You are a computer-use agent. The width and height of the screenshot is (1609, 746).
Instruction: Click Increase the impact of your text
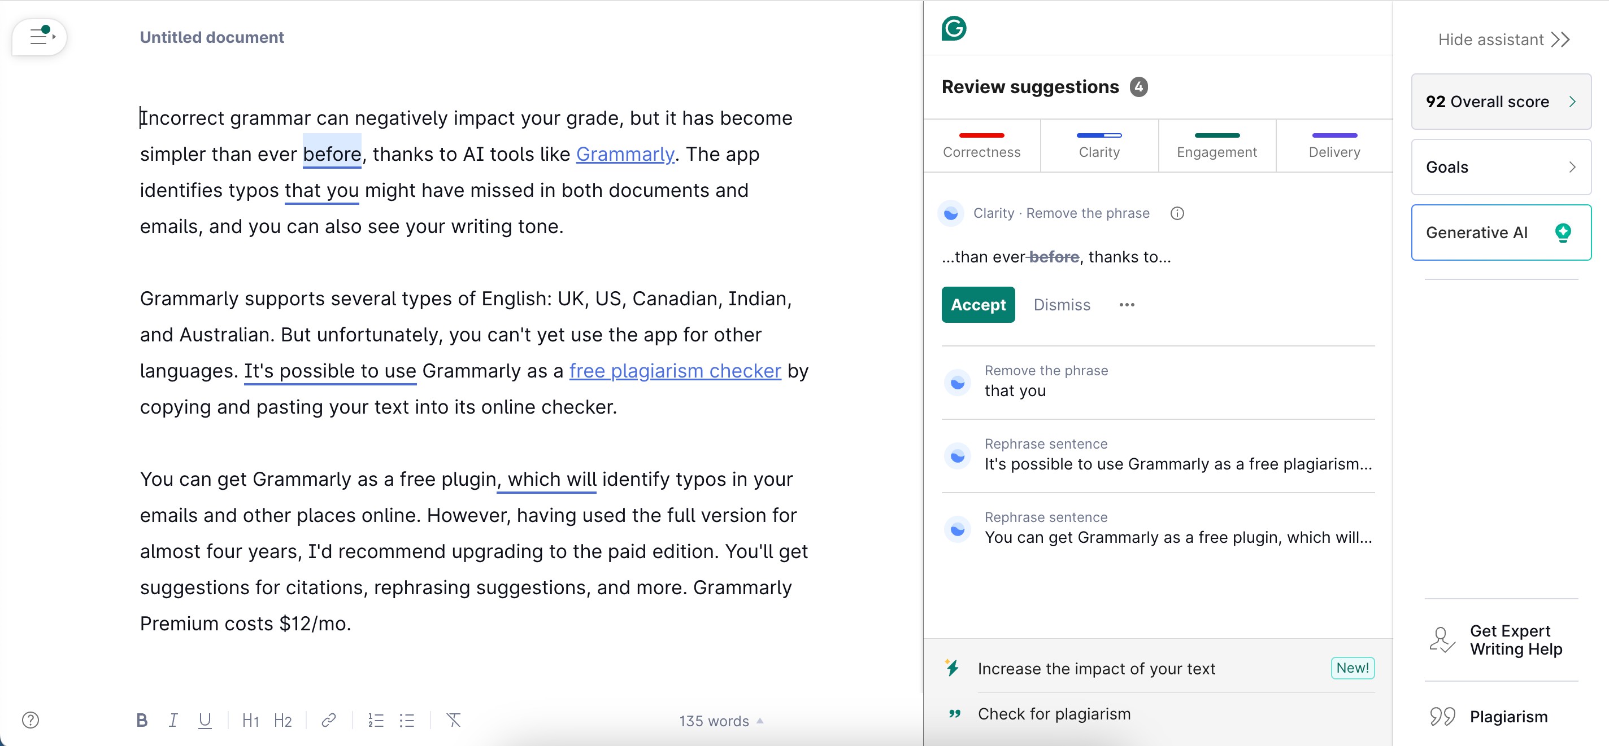click(x=1096, y=669)
